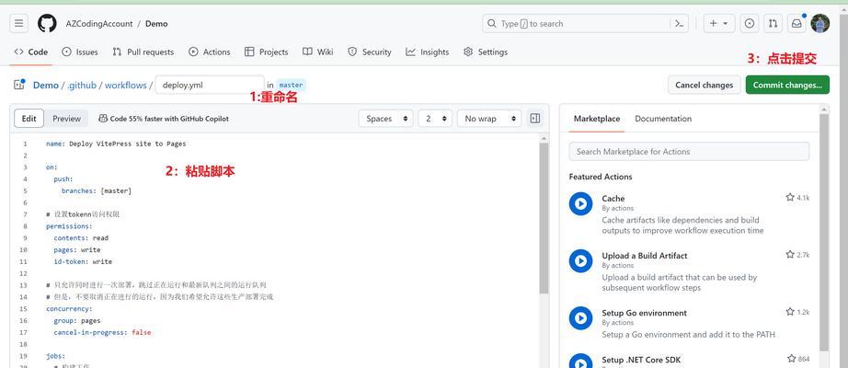Select the Edit editor mode

click(29, 119)
